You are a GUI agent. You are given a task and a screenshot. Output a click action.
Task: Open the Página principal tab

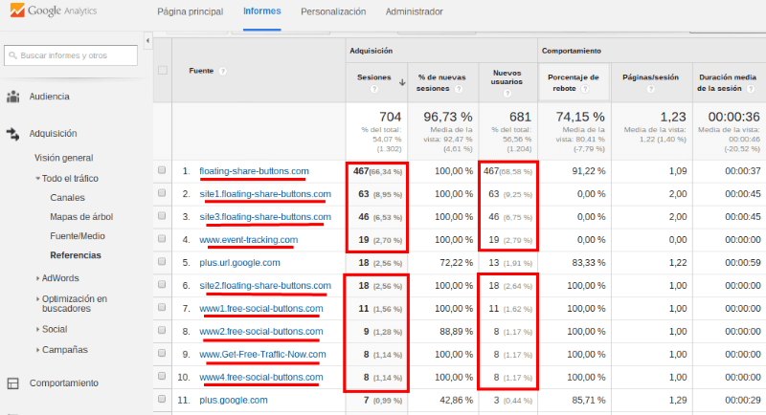click(190, 11)
